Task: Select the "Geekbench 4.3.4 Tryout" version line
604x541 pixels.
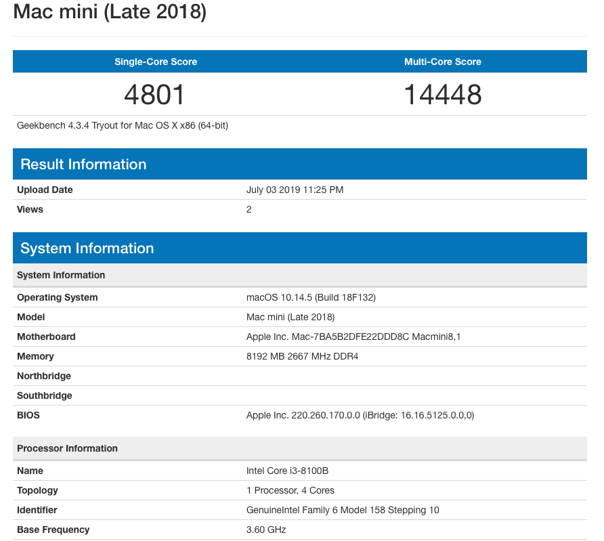Action: [x=123, y=125]
